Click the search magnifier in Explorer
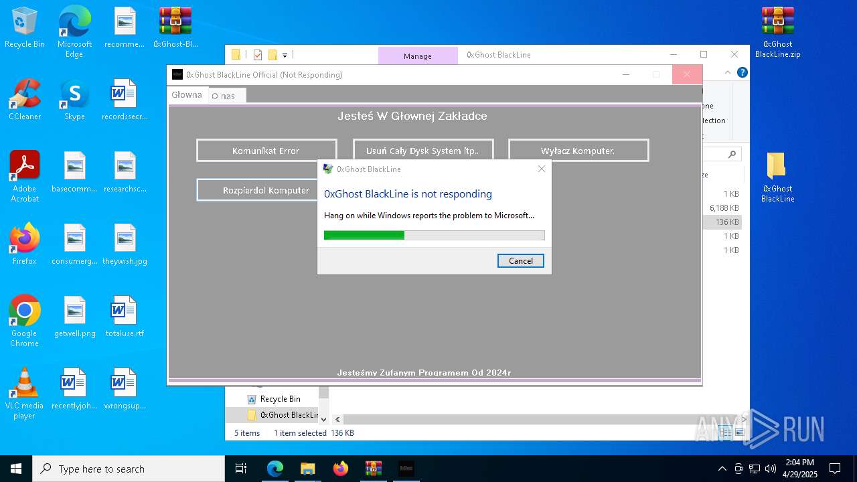The height and width of the screenshot is (482, 857). 732,155
